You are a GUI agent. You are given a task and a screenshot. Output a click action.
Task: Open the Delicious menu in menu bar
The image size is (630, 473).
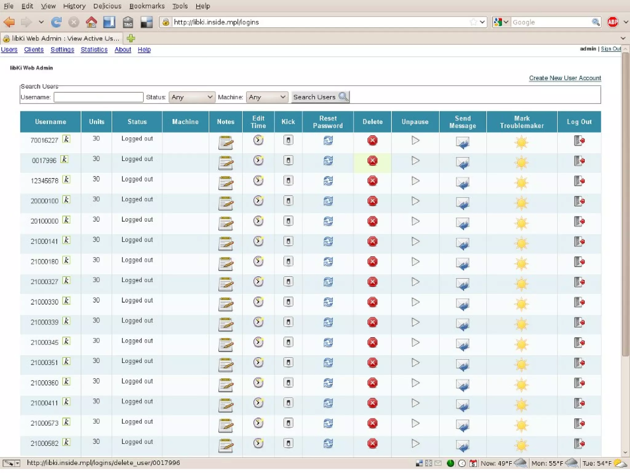pyautogui.click(x=107, y=6)
